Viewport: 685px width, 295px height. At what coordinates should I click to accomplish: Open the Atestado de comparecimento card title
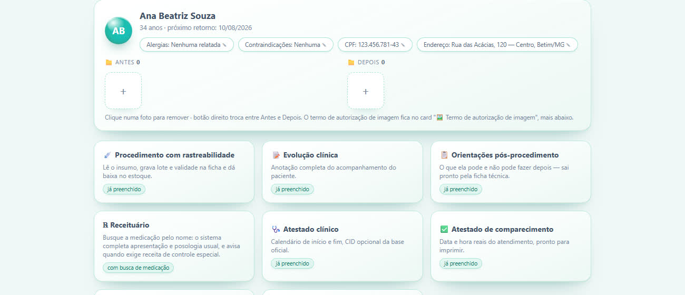502,229
